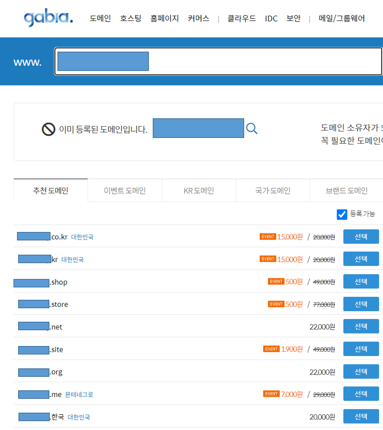Open the 메일/그룹웨어 menu

click(x=342, y=18)
